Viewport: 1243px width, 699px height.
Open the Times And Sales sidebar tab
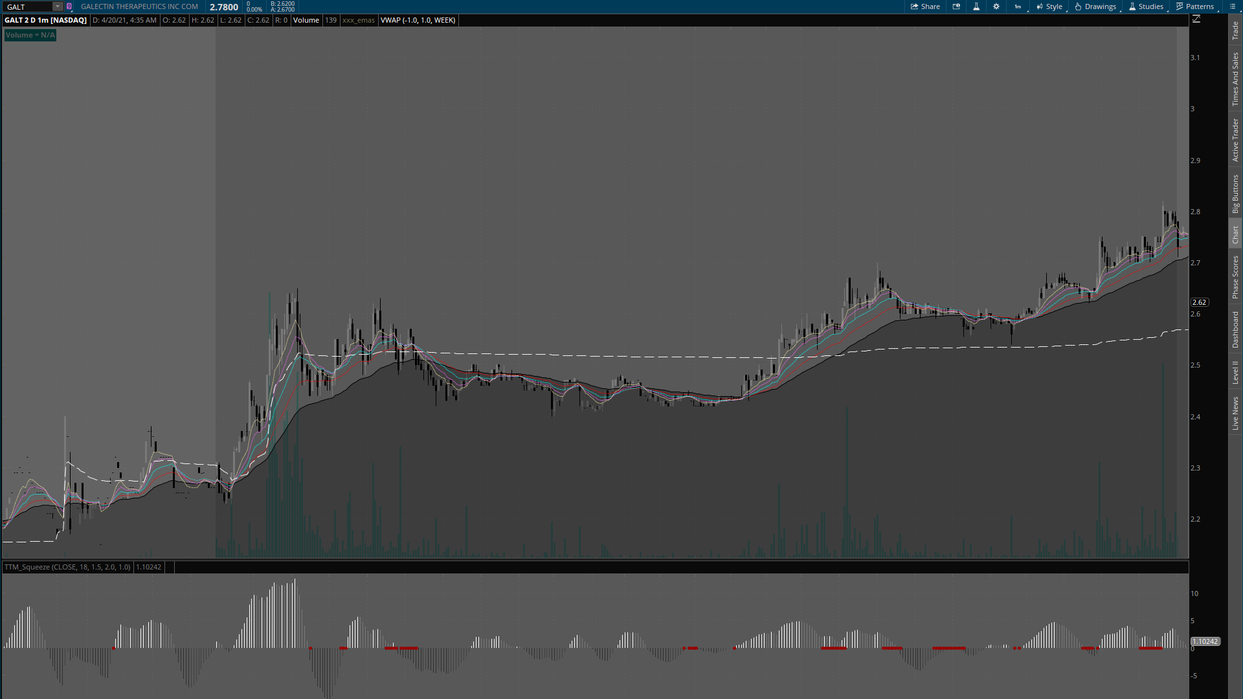1235,79
